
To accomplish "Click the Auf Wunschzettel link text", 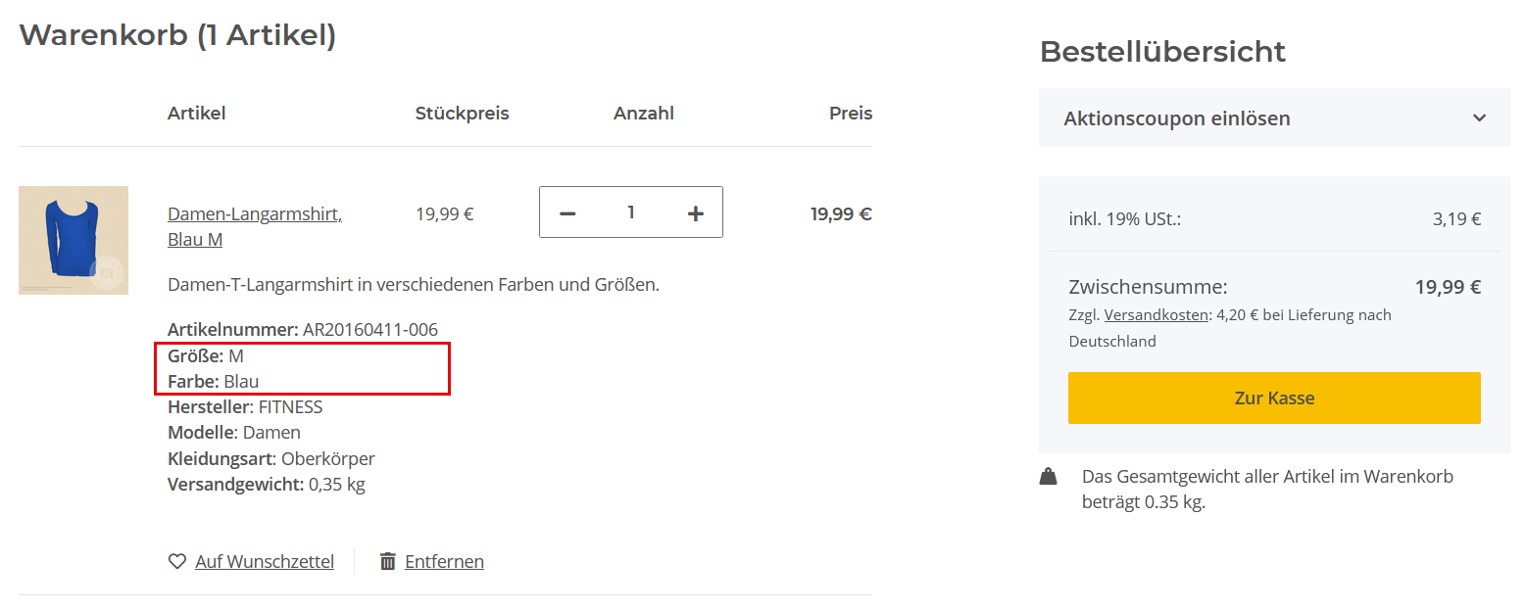I will (x=265, y=561).
